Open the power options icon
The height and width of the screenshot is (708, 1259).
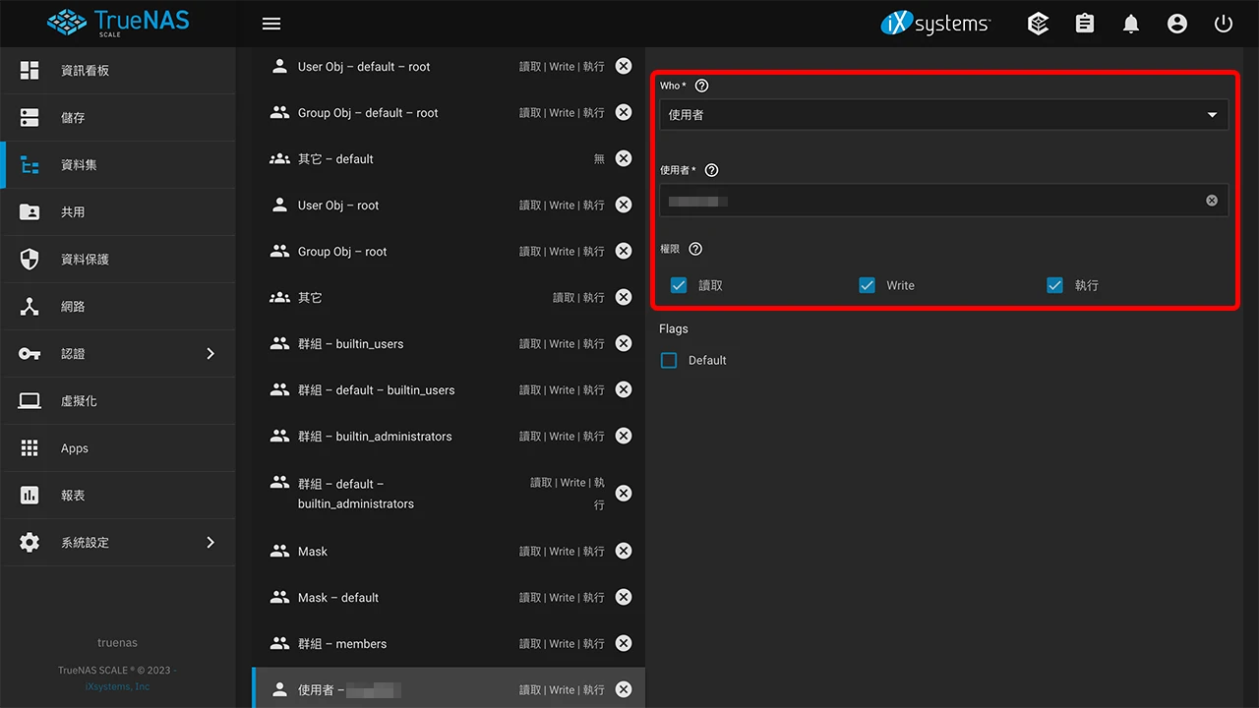pos(1224,24)
